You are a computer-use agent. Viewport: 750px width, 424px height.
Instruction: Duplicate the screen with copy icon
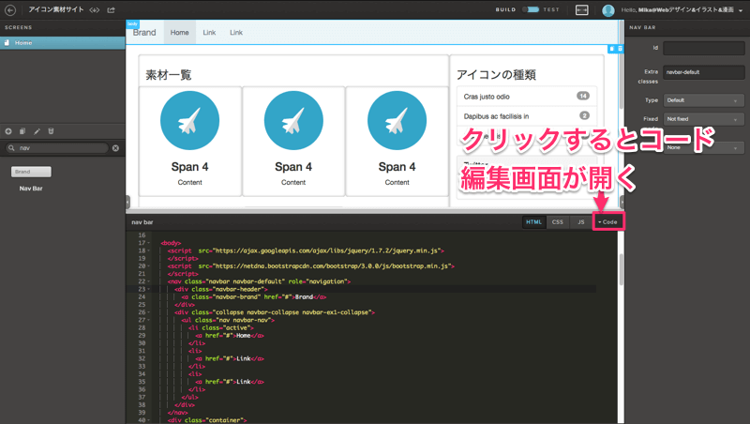click(x=22, y=131)
